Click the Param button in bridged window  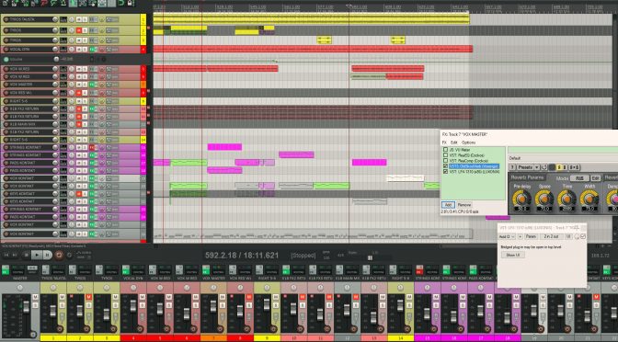point(531,236)
